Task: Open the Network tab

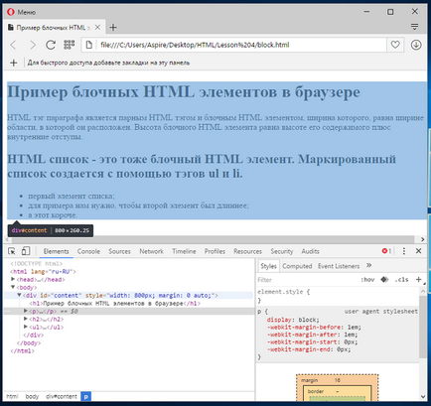Action: [151, 251]
